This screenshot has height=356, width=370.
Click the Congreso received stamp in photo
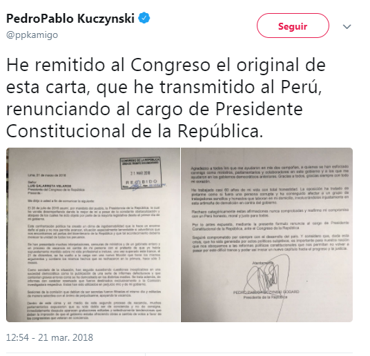click(141, 173)
